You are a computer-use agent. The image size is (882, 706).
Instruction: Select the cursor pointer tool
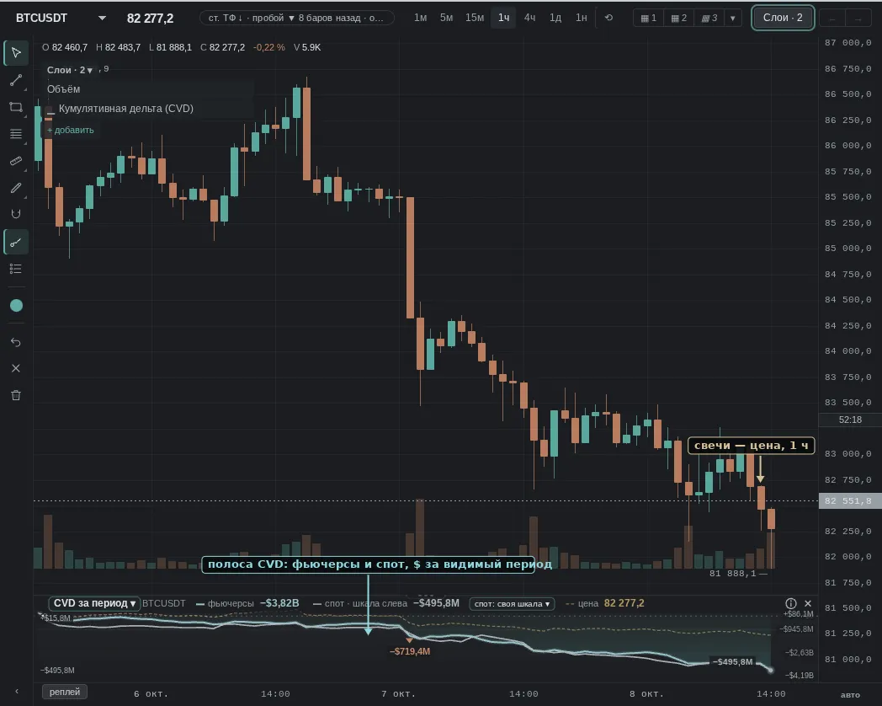16,53
